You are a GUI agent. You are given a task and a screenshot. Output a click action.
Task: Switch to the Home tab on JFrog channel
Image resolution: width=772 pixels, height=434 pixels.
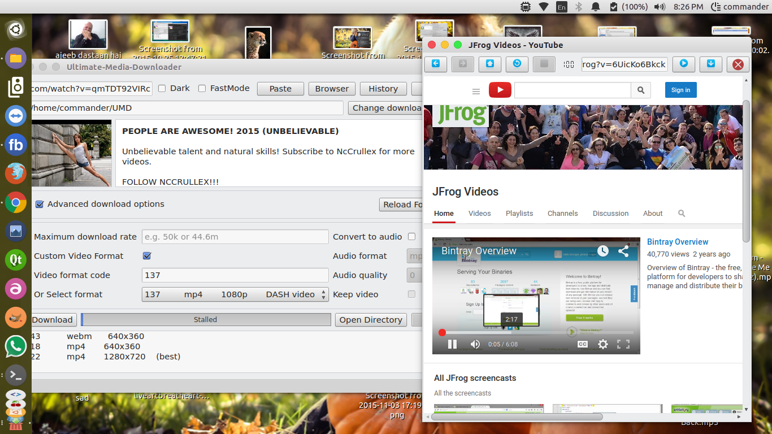(x=444, y=214)
